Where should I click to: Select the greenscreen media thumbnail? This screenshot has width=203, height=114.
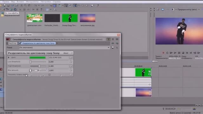click(x=35, y=18)
